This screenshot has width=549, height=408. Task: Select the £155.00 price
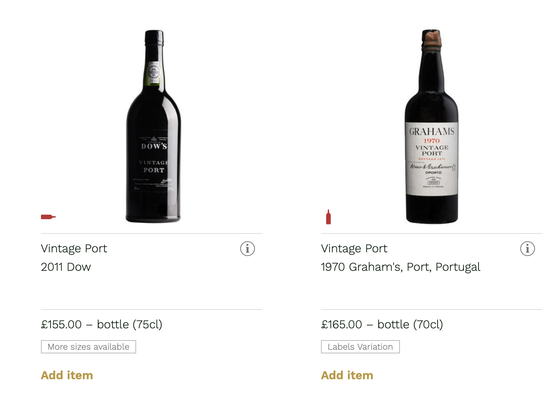pyautogui.click(x=61, y=325)
